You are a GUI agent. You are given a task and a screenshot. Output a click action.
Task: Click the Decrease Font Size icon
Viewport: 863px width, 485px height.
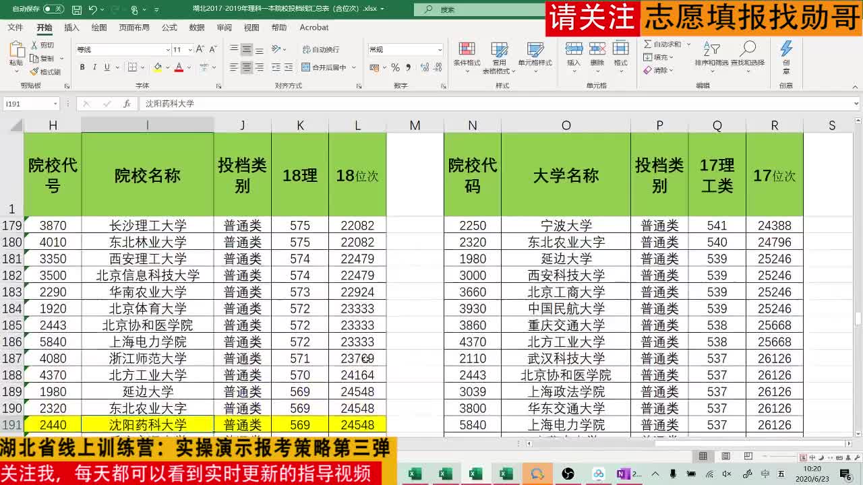point(213,50)
